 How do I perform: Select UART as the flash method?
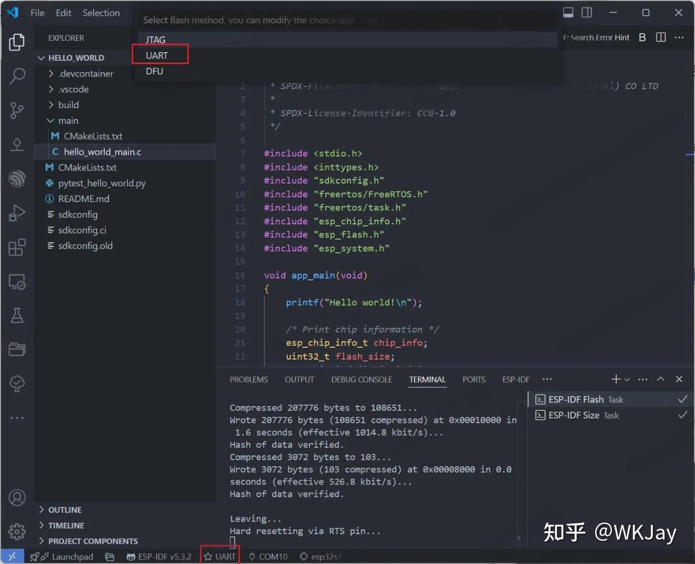(x=157, y=55)
